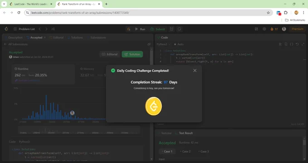Click the Premium button
This screenshot has width=308, height=163.
298,29
